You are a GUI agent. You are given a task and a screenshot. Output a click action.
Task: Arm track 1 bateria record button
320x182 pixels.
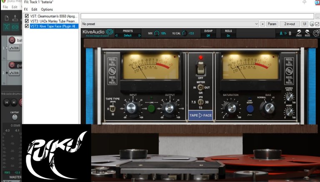click(x=12, y=40)
